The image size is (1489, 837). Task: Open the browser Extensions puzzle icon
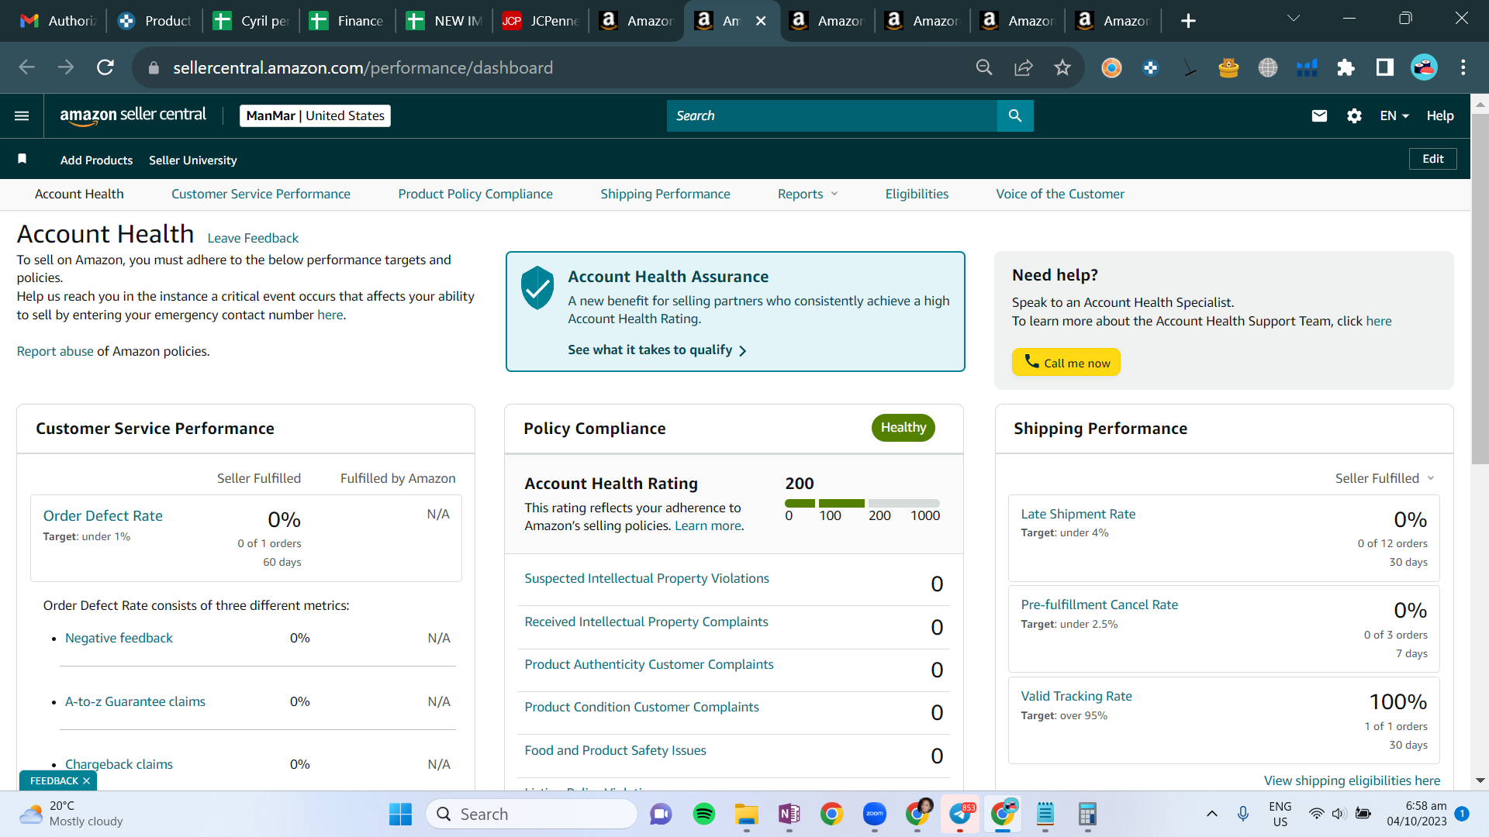[x=1346, y=68]
